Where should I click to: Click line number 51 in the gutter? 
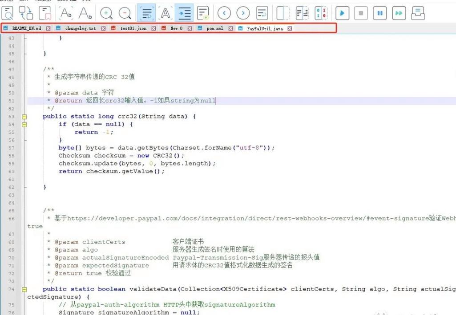tap(11, 101)
